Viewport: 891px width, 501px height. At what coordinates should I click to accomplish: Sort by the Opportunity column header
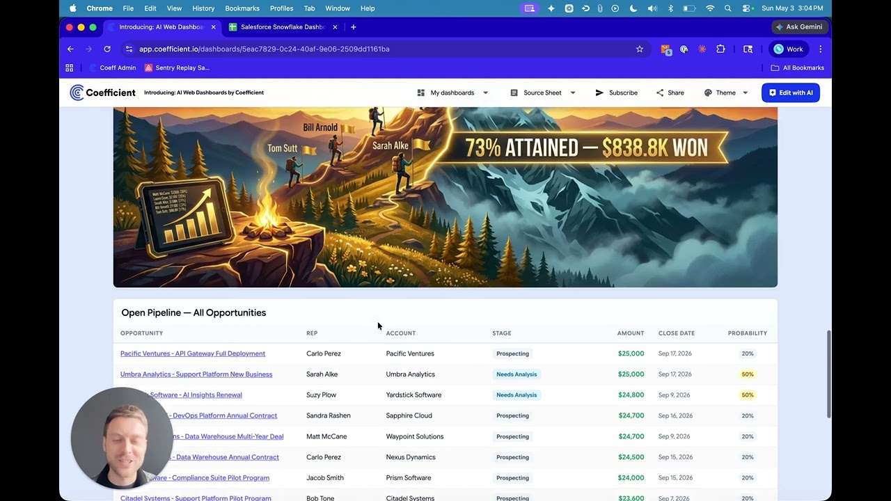[x=141, y=333]
